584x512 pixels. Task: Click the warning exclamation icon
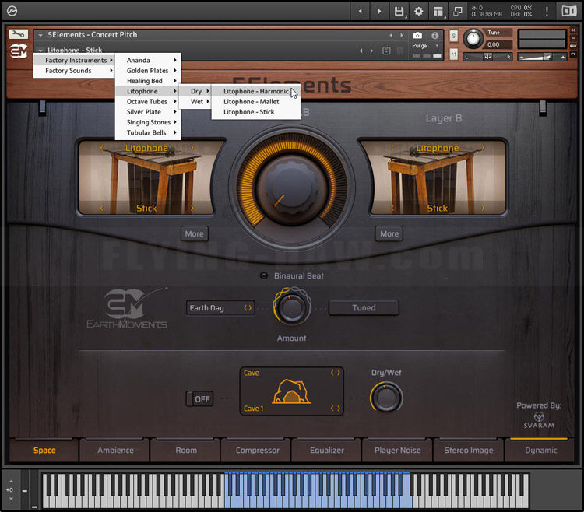coord(547,11)
